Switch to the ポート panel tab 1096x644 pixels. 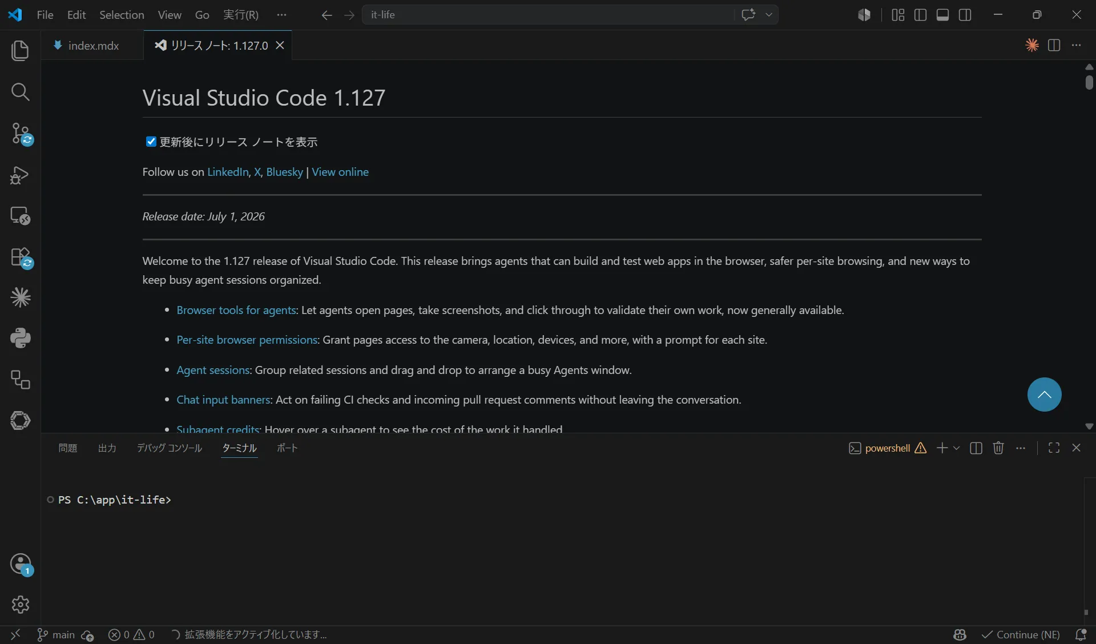click(287, 448)
